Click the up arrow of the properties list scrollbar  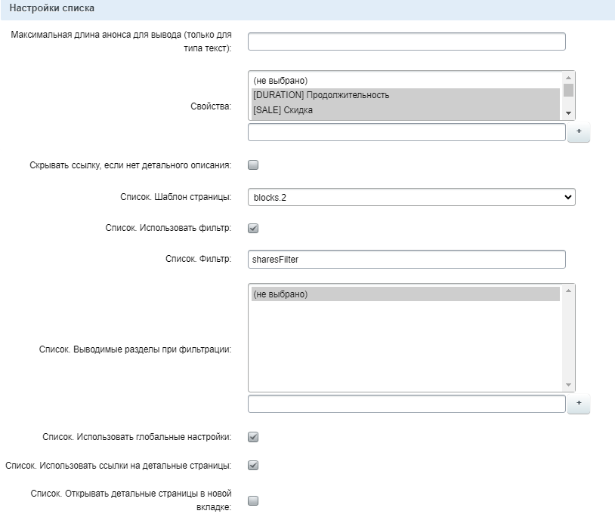tap(569, 77)
